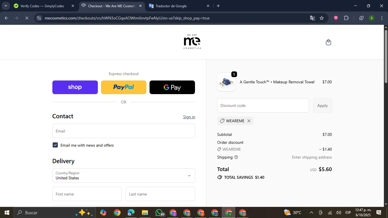The image size is (388, 218).
Task: Click the product name A Gentle Touch
Action: [x=277, y=82]
